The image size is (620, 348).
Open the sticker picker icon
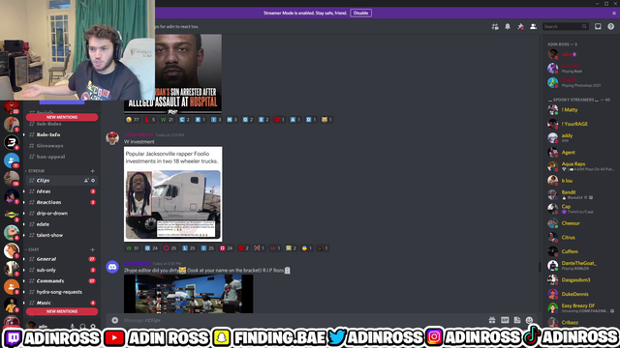517,320
